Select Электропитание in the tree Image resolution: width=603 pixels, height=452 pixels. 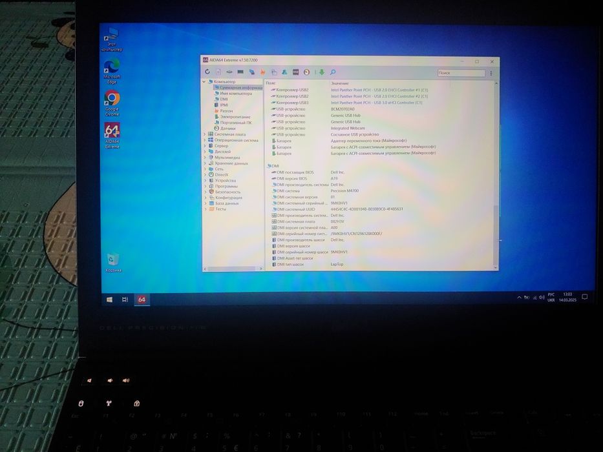(233, 117)
